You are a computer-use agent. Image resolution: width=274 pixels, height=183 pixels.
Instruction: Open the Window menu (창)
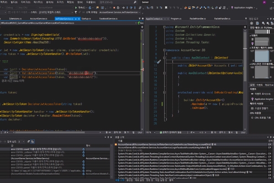[x=80, y=2]
